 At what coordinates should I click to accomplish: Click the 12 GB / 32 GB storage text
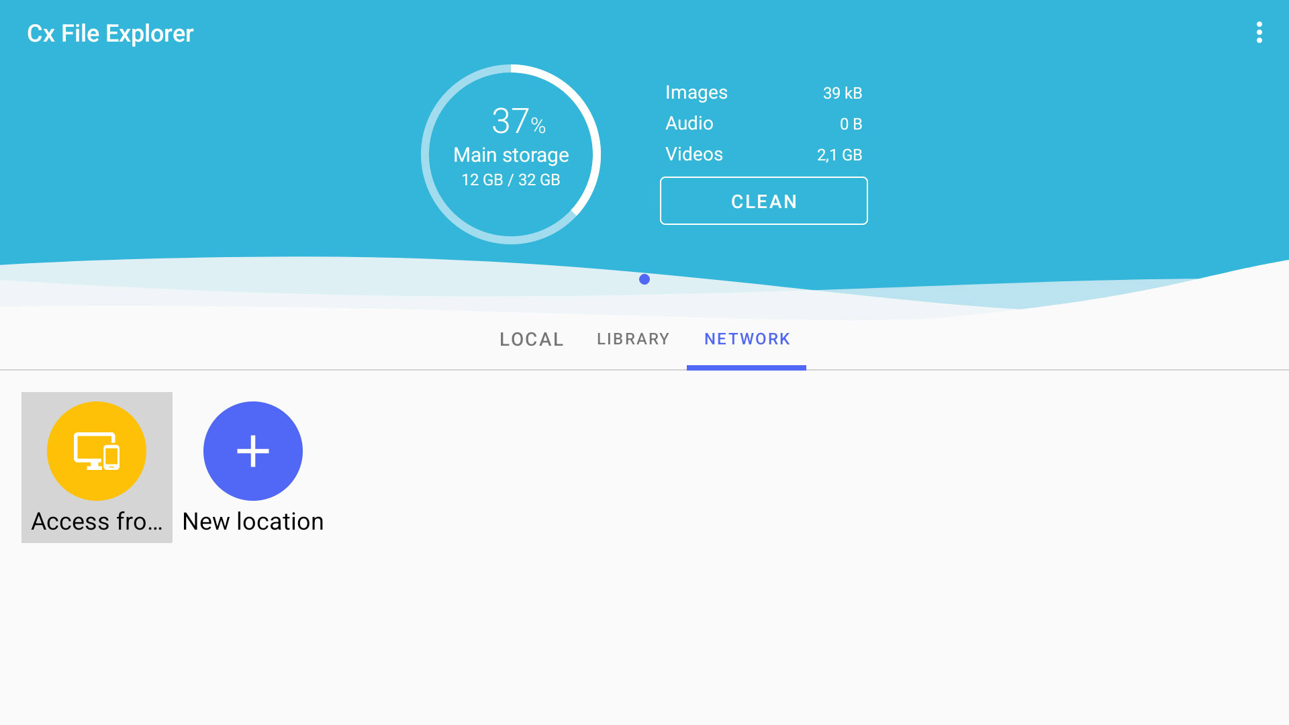pyautogui.click(x=511, y=180)
